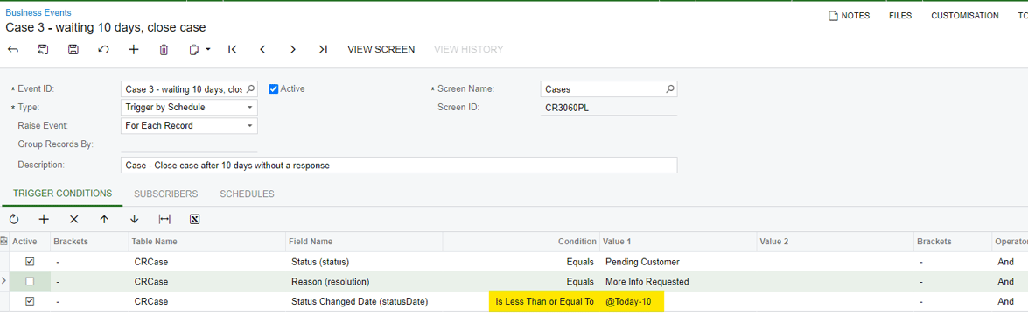Click the clipboard copy-paste icon
Screen dimensions: 1028x317
click(x=193, y=49)
